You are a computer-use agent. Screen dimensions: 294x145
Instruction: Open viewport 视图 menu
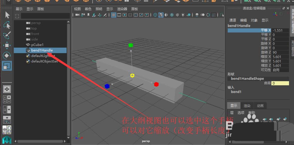click(77, 9)
